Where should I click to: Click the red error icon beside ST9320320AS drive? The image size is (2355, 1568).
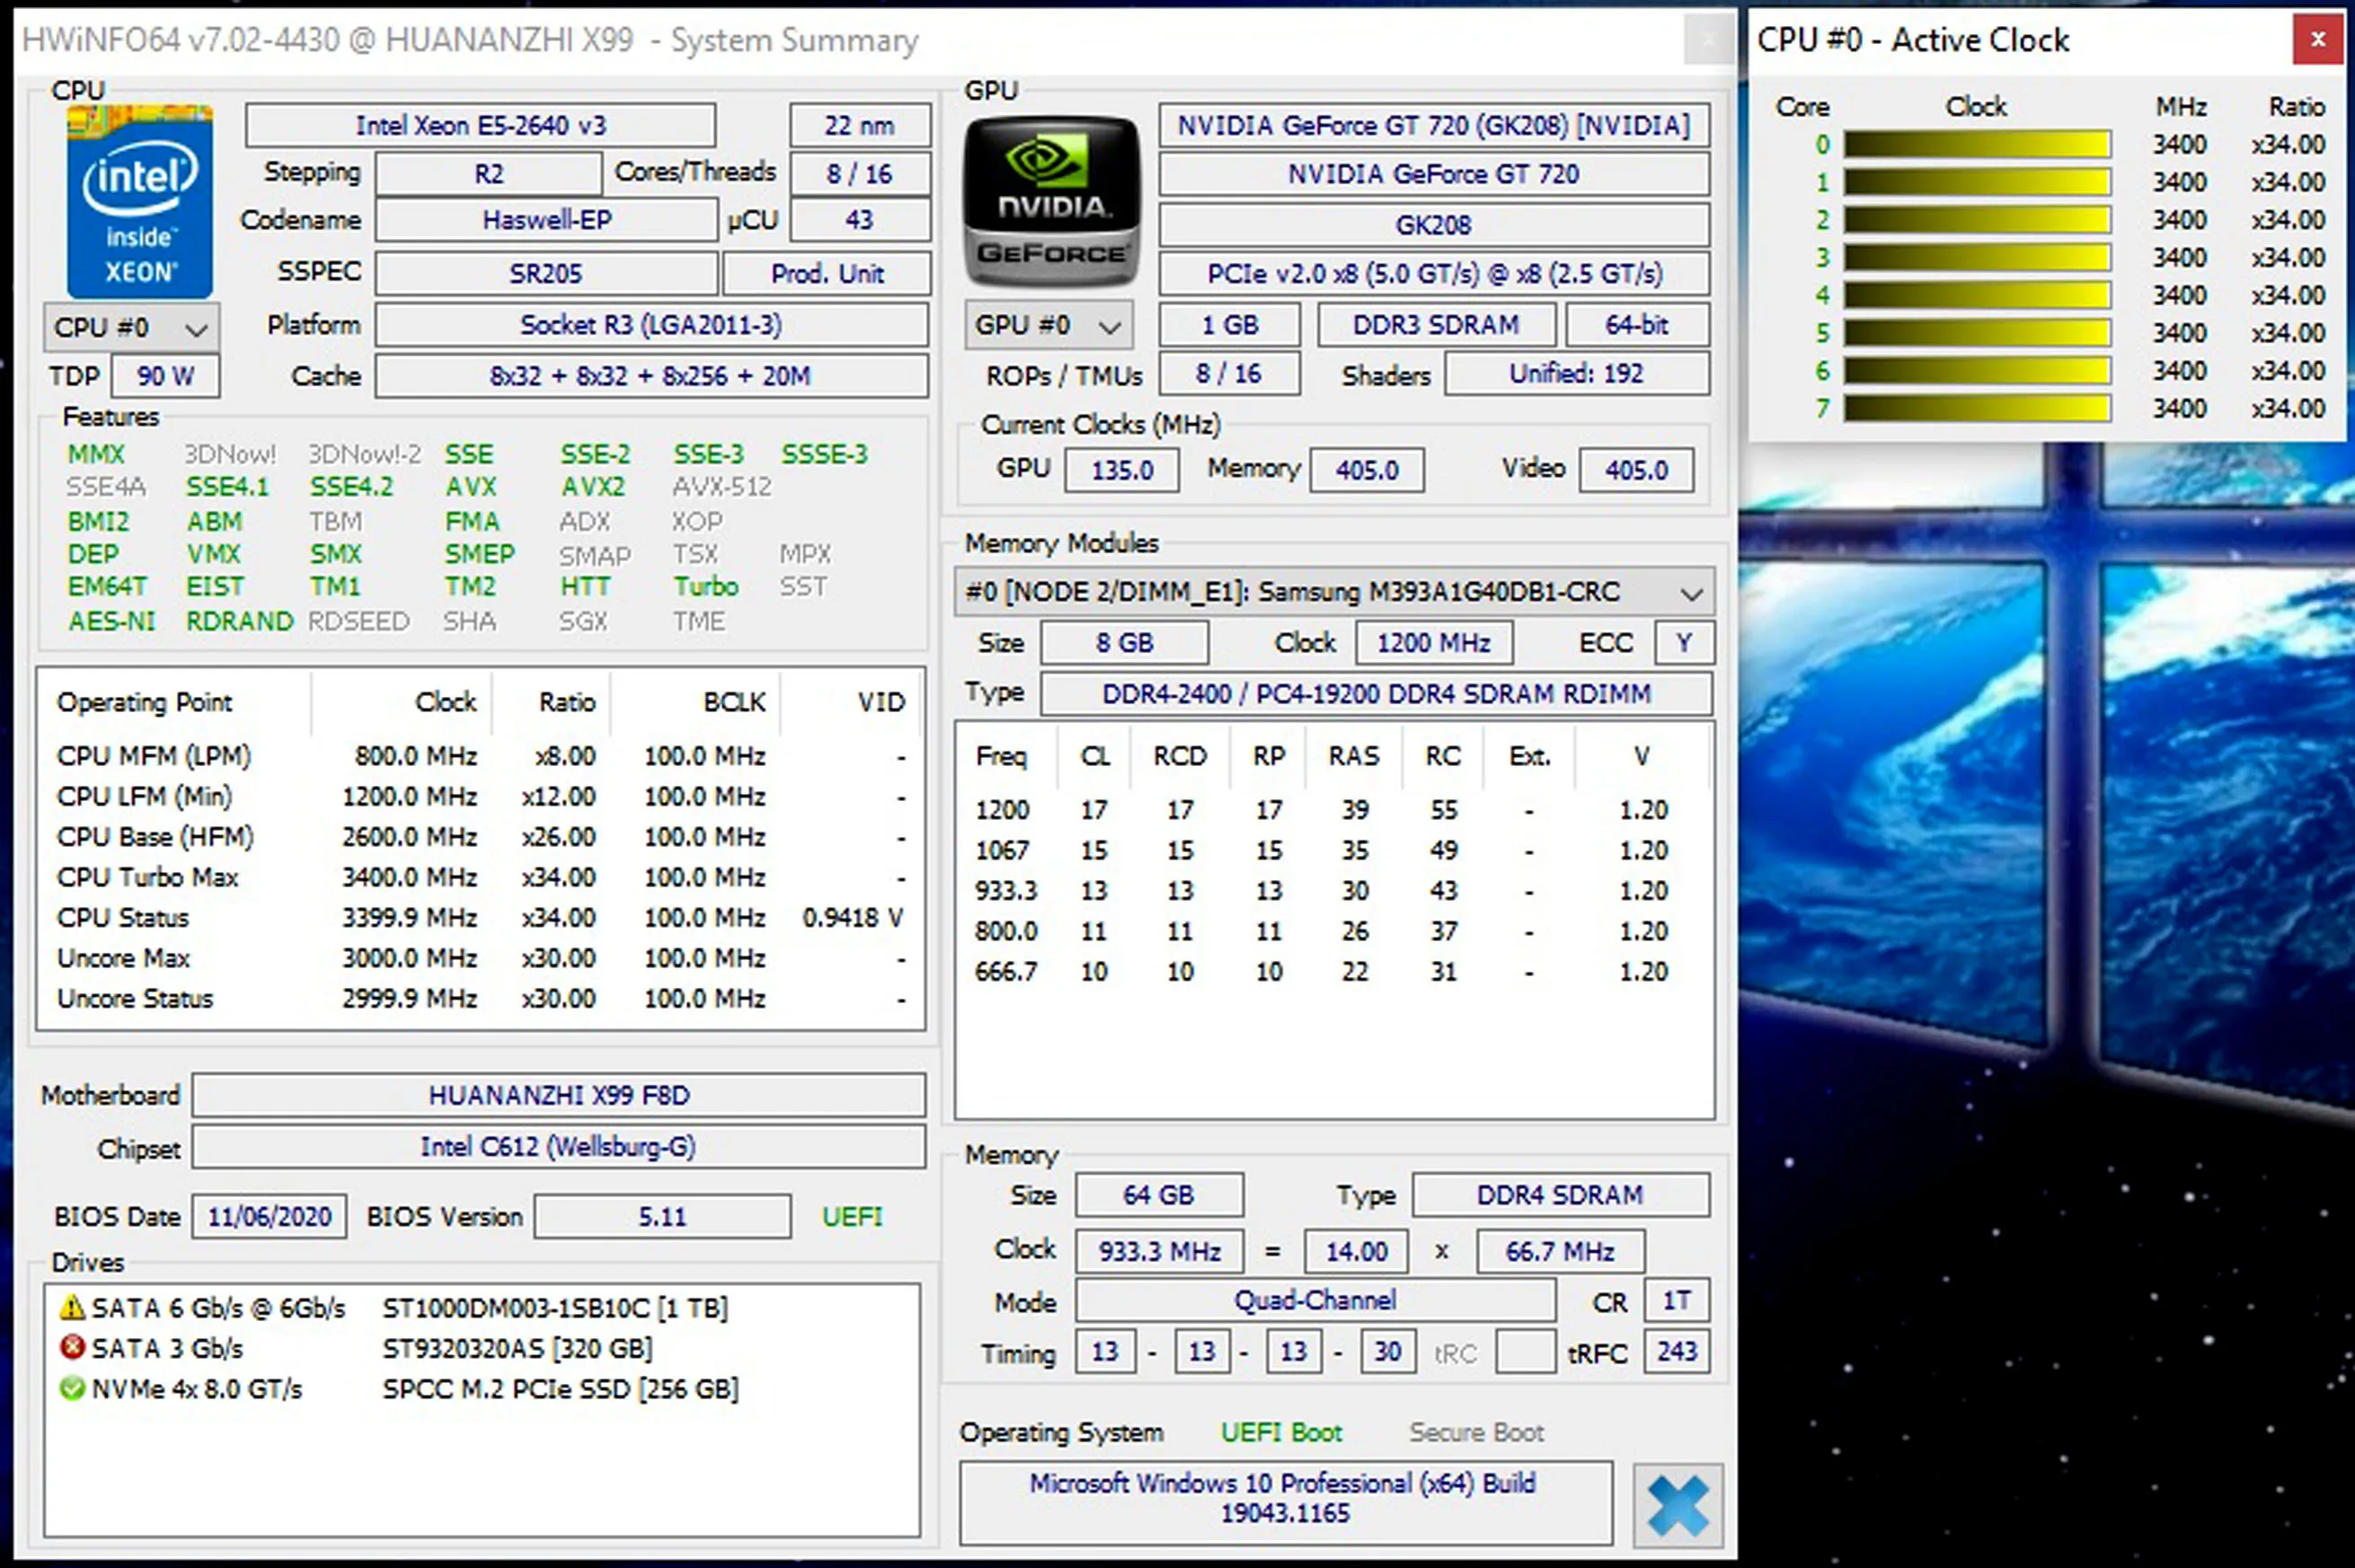(x=72, y=1347)
